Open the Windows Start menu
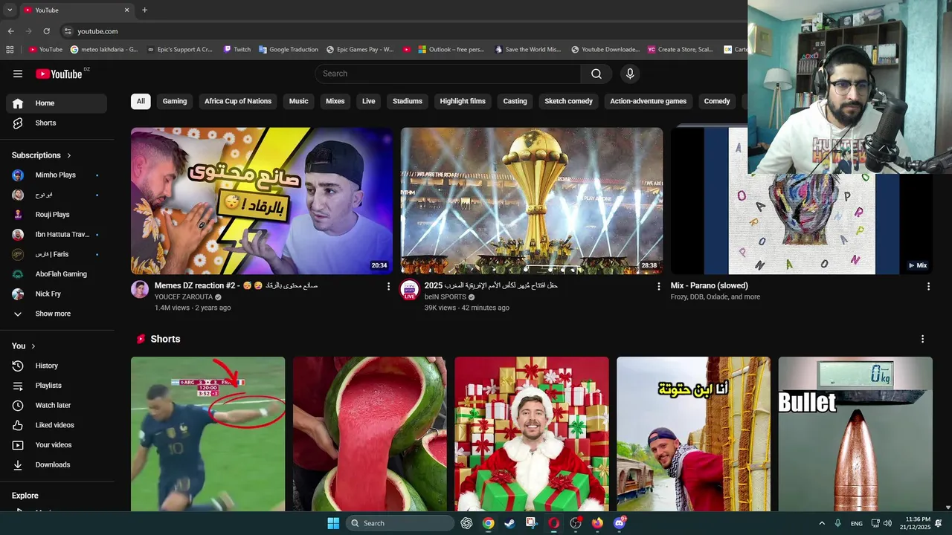The height and width of the screenshot is (535, 952). tap(333, 523)
